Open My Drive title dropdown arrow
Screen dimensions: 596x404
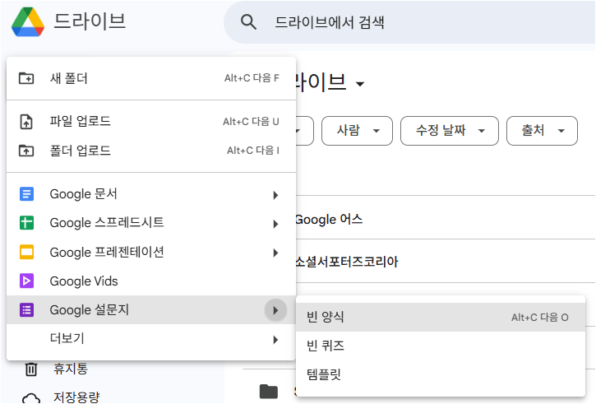click(x=359, y=84)
